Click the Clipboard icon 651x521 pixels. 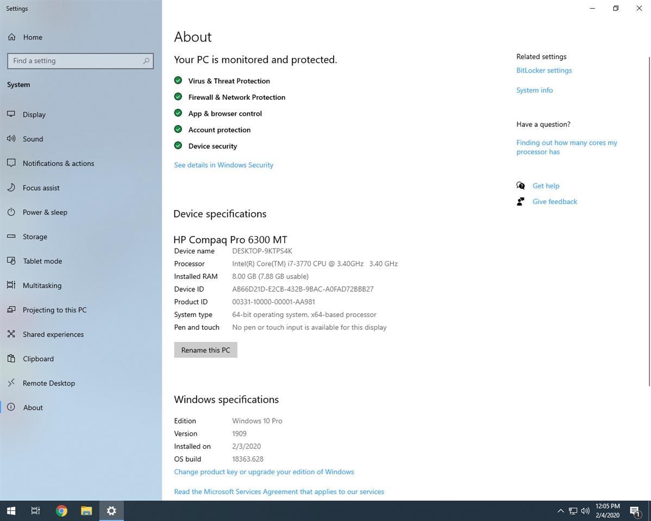[11, 358]
